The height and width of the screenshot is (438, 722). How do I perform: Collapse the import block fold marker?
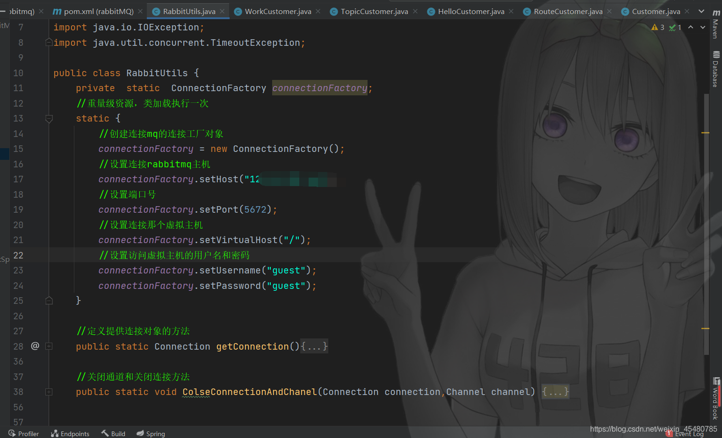[x=49, y=43]
